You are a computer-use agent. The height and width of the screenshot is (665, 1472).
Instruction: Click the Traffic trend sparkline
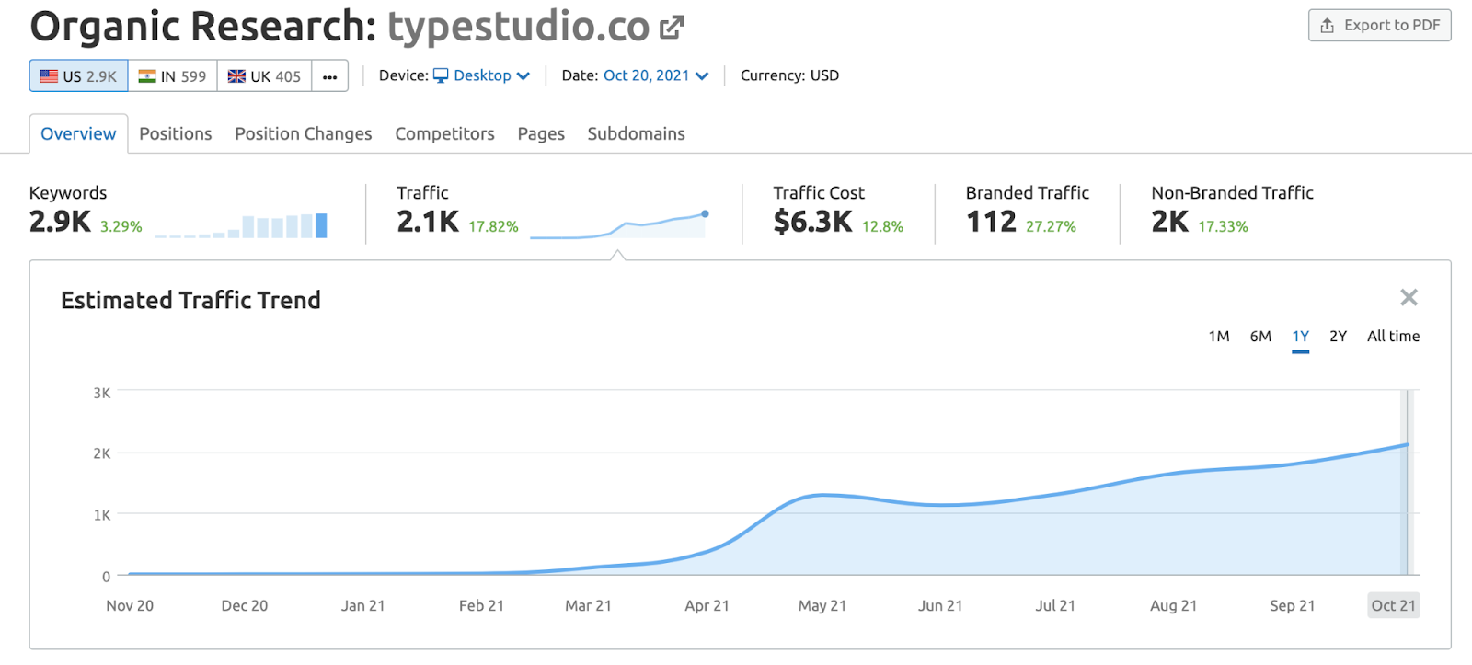[618, 225]
